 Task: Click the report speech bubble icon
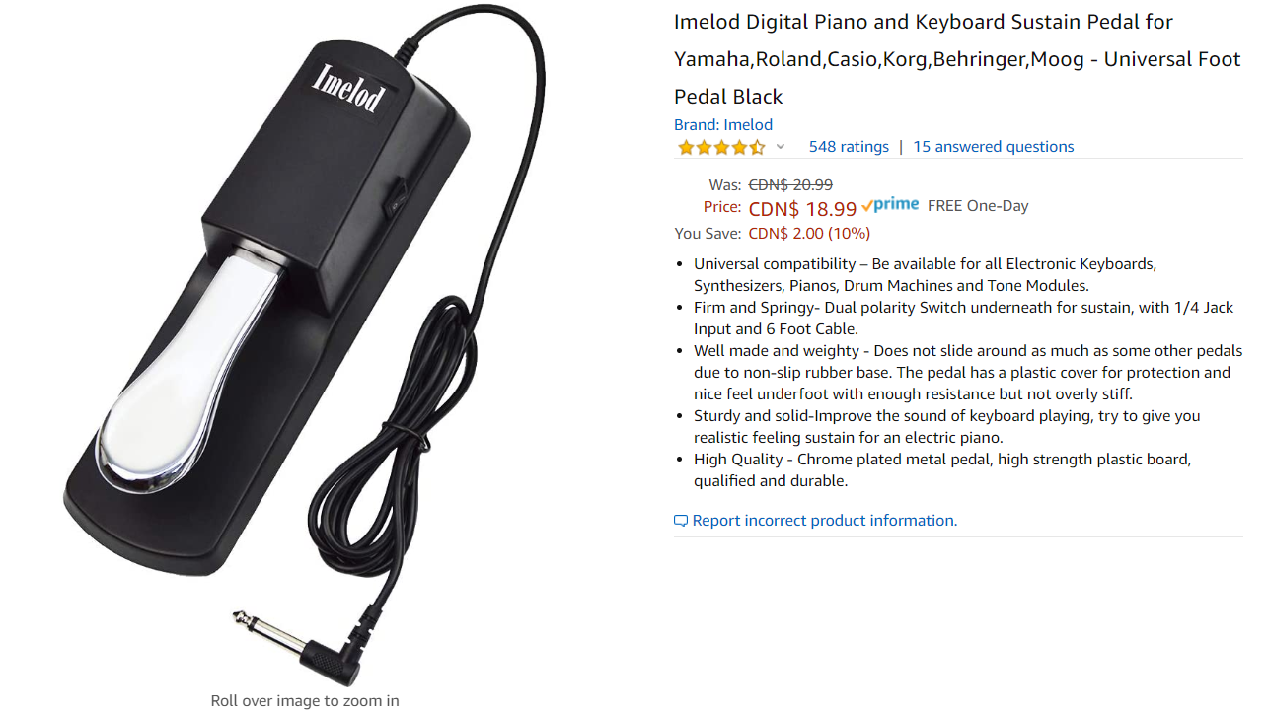[x=681, y=521]
